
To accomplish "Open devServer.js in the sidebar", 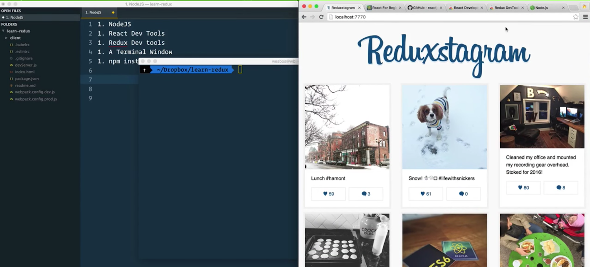I will click(x=26, y=65).
